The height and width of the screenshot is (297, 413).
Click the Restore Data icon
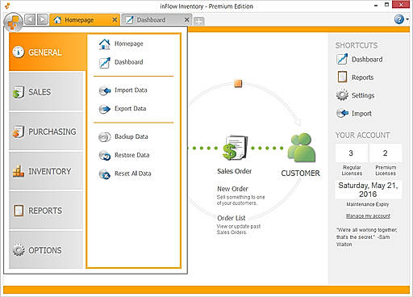coord(105,156)
